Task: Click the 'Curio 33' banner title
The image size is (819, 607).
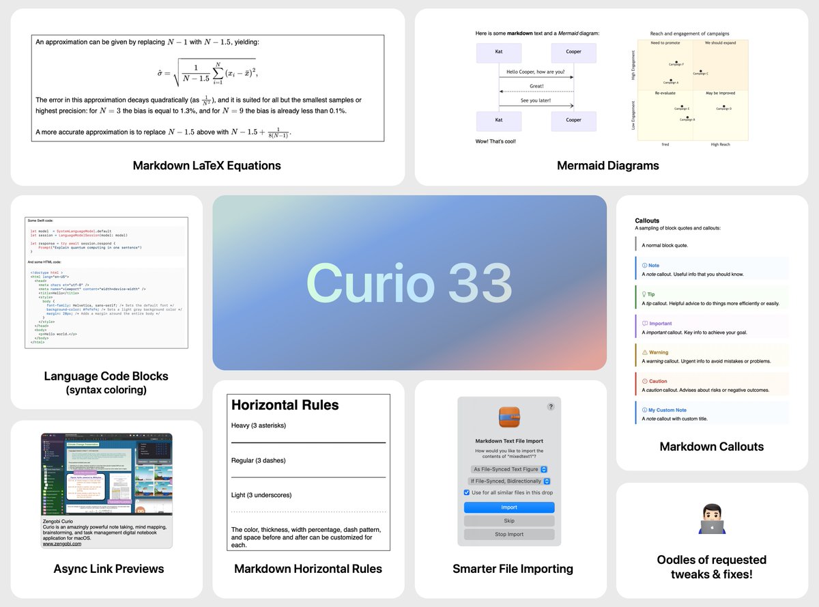Action: tap(409, 282)
